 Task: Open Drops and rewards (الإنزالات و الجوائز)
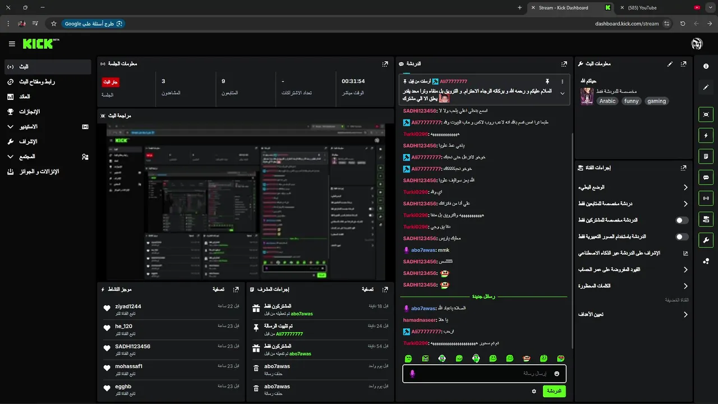click(47, 172)
